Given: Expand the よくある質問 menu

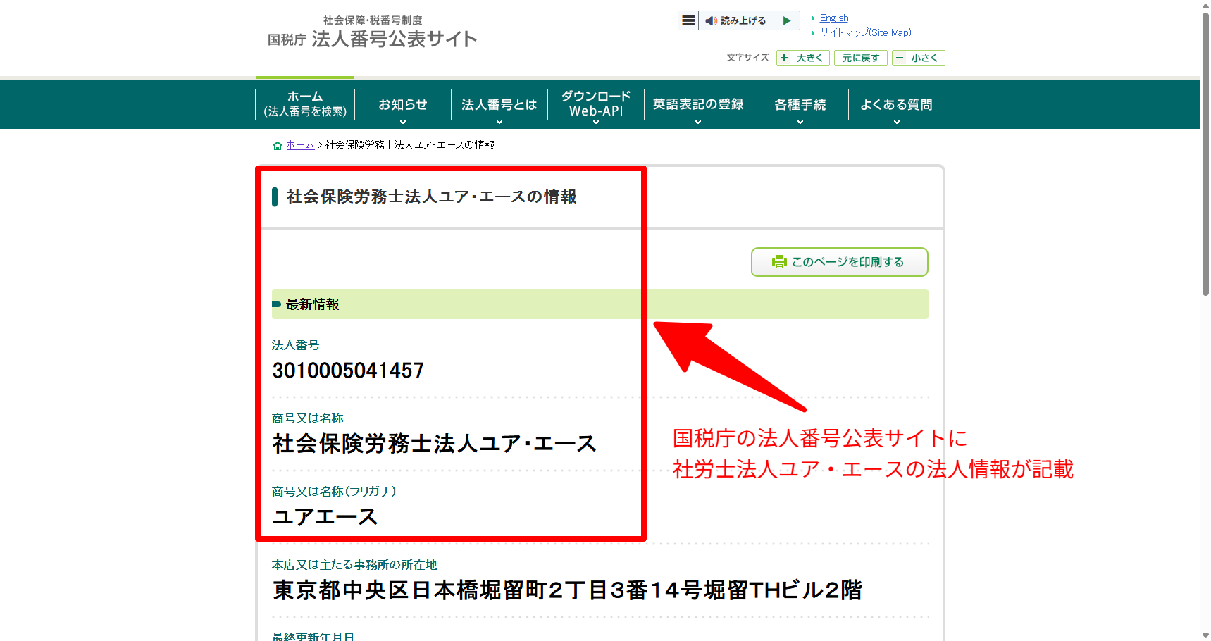Looking at the screenshot, I should (x=897, y=104).
